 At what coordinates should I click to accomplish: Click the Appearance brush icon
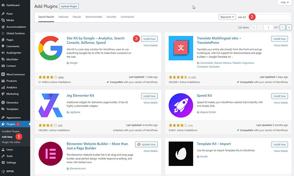point(3,117)
